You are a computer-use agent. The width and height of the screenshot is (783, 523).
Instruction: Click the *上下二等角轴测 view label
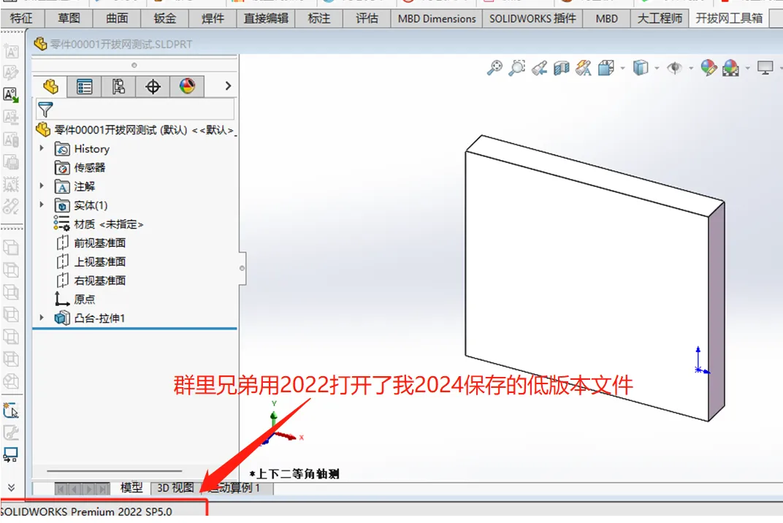pos(294,473)
